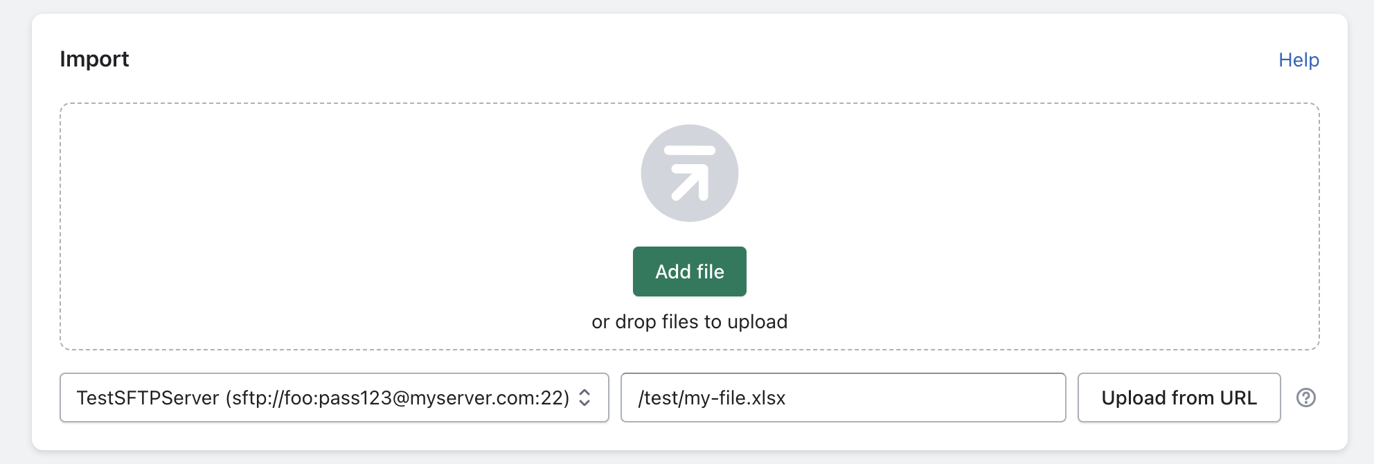Click the up-down chevron on server selector

coord(585,398)
